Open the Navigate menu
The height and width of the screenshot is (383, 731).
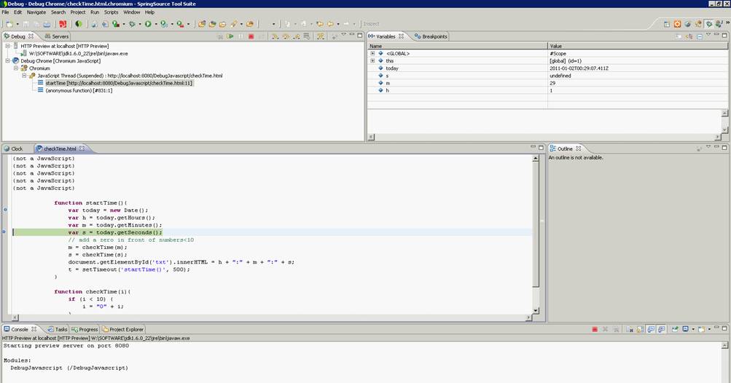coord(36,12)
